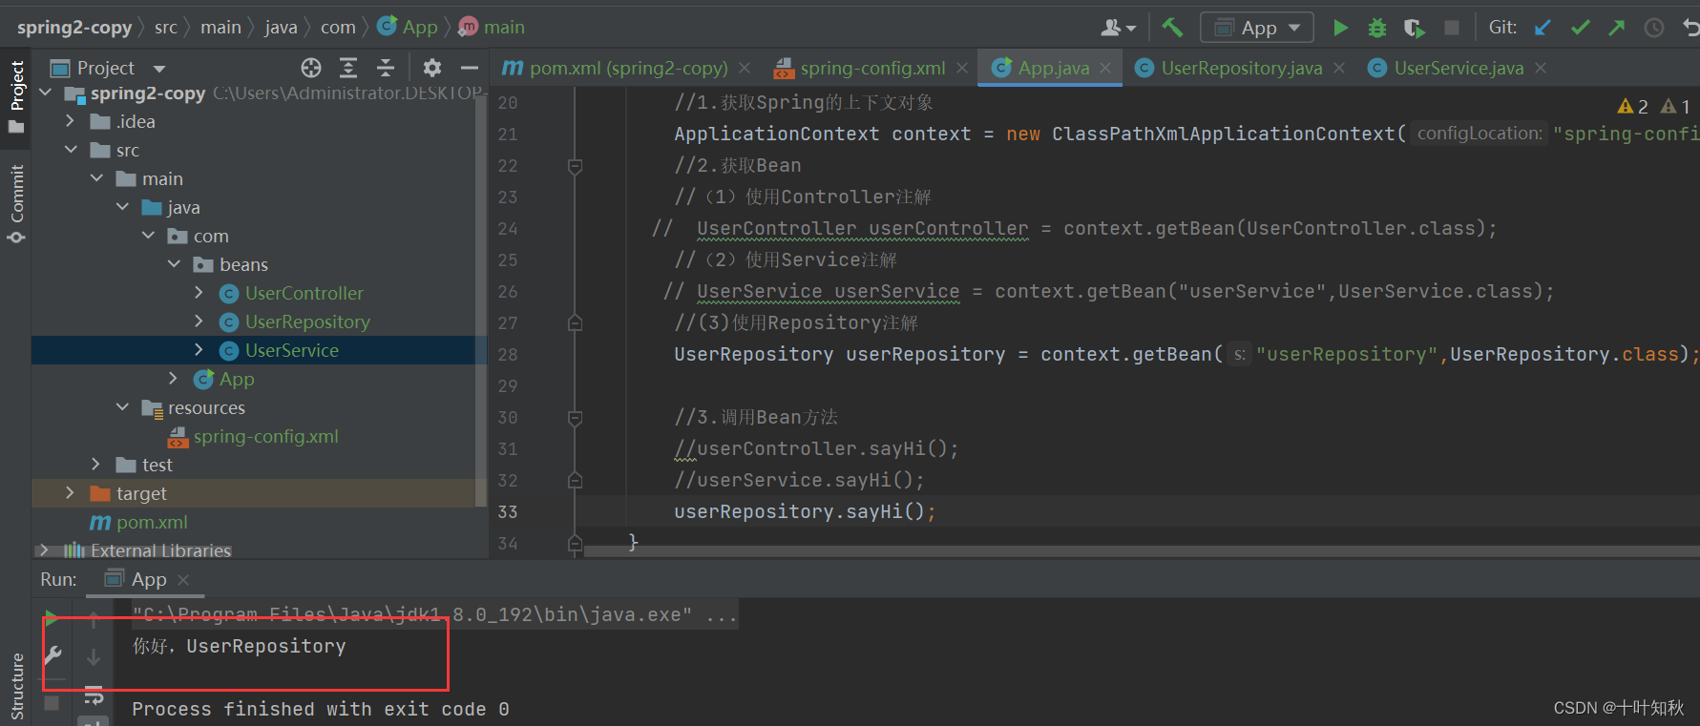Screen dimensions: 1700x726
Task: Expand External Libraries node
Action: (44, 550)
